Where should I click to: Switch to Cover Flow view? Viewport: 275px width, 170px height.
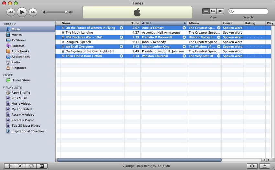tap(220, 11)
